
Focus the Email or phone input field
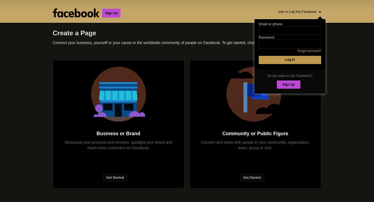coord(290,31)
